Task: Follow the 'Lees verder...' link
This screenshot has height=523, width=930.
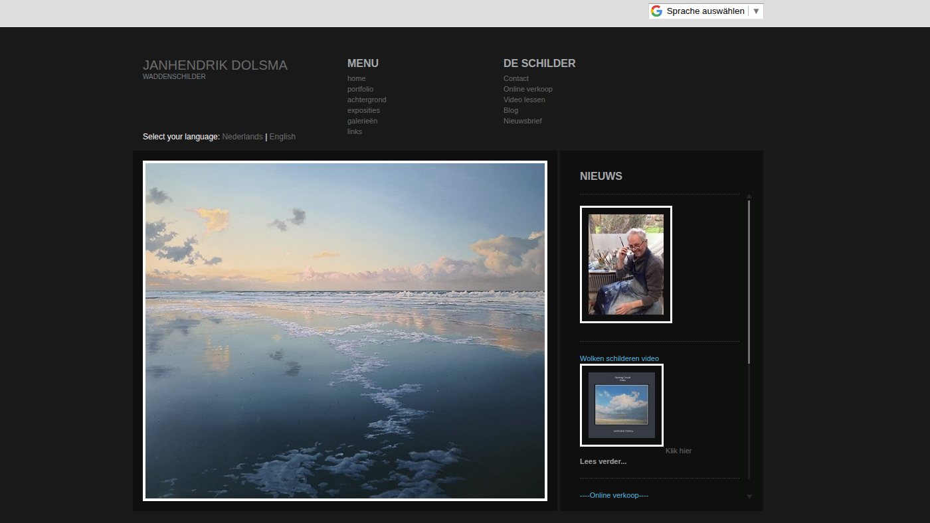Action: coord(603,461)
